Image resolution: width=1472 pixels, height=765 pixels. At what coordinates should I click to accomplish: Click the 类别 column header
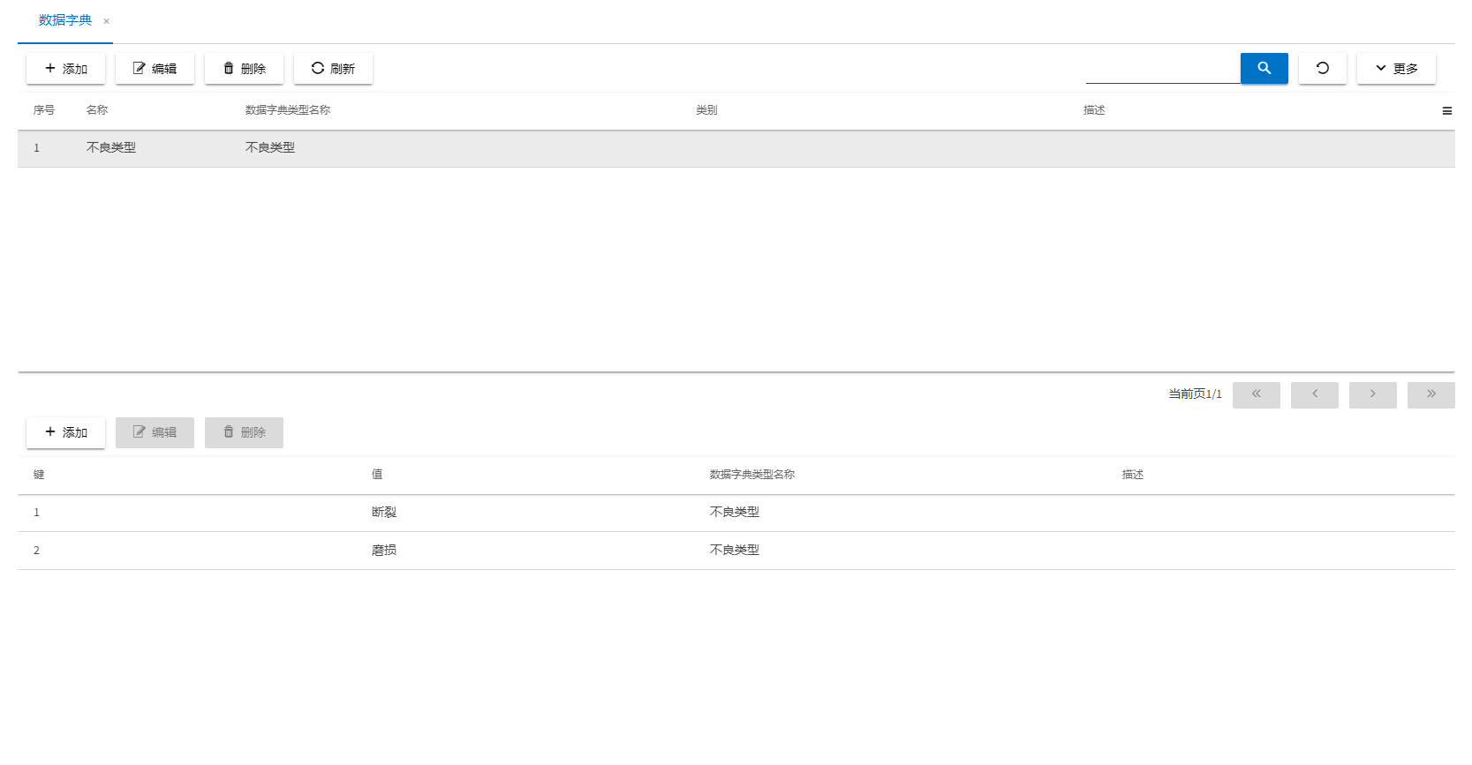click(706, 110)
